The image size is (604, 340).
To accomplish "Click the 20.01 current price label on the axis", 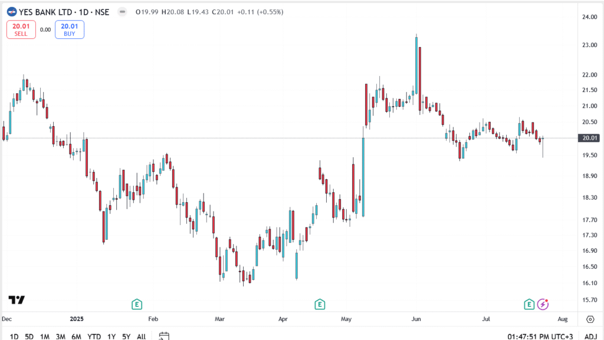I will (590, 138).
